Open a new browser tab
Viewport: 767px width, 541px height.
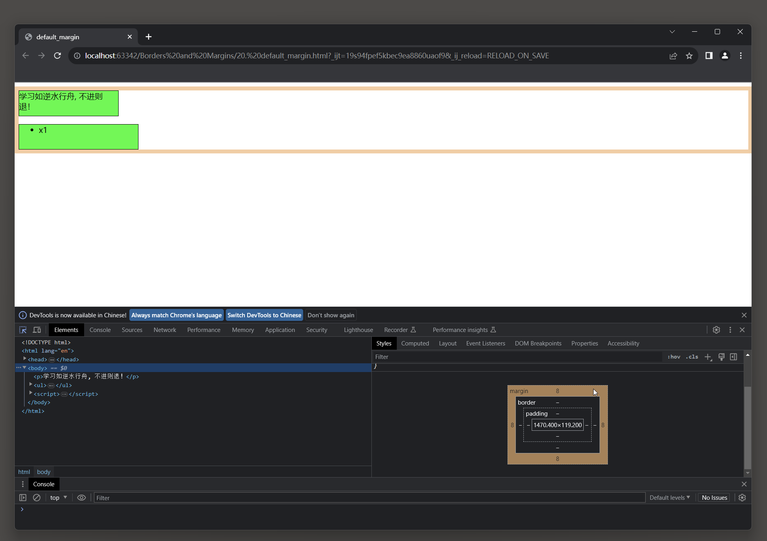148,37
